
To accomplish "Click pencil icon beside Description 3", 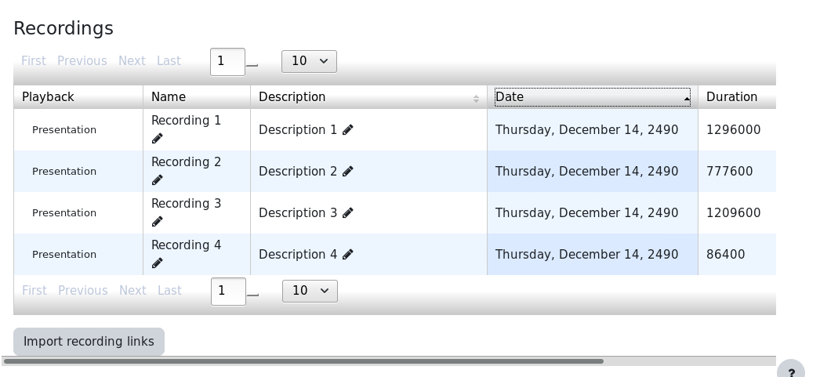I will [348, 213].
